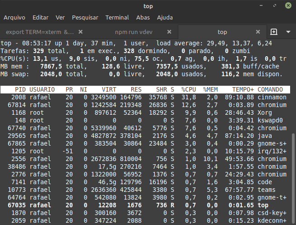
Task: Click the new tab plus icon
Action: (x=273, y=32)
